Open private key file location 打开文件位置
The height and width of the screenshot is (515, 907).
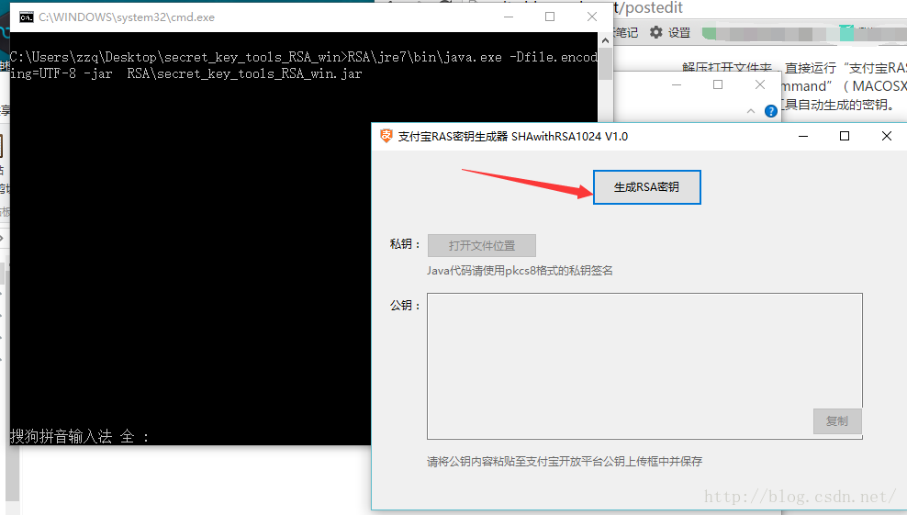482,245
